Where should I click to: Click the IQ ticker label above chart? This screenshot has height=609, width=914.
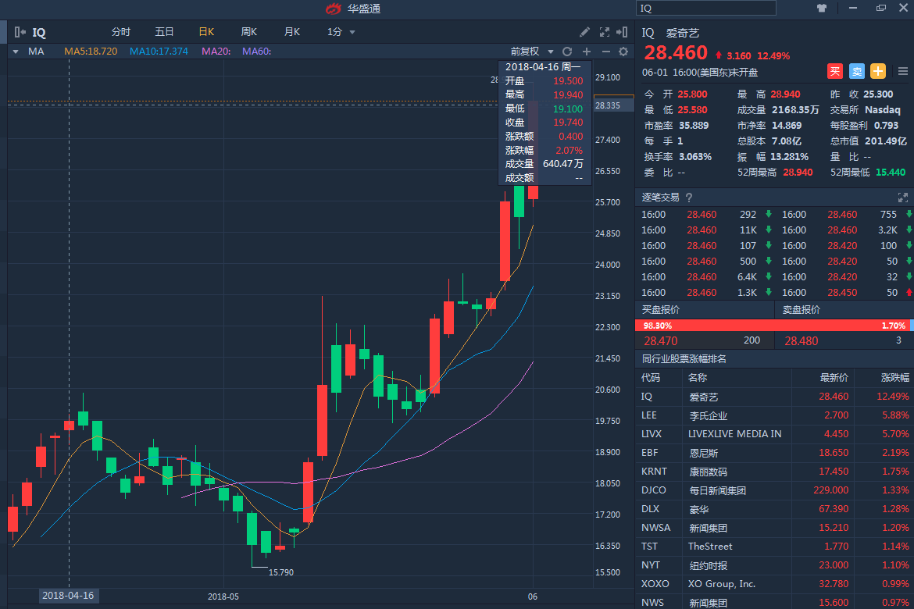pos(38,33)
